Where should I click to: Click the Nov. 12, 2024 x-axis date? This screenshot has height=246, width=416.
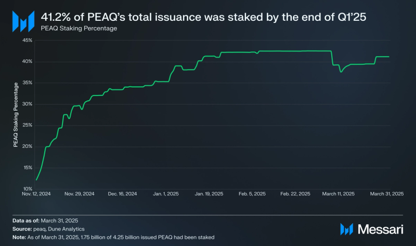click(36, 194)
